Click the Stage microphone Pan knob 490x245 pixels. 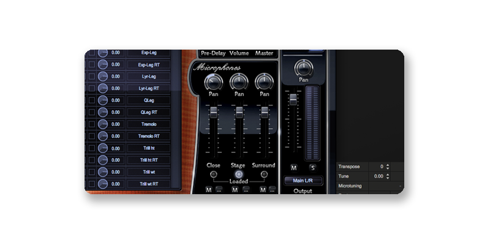239,81
